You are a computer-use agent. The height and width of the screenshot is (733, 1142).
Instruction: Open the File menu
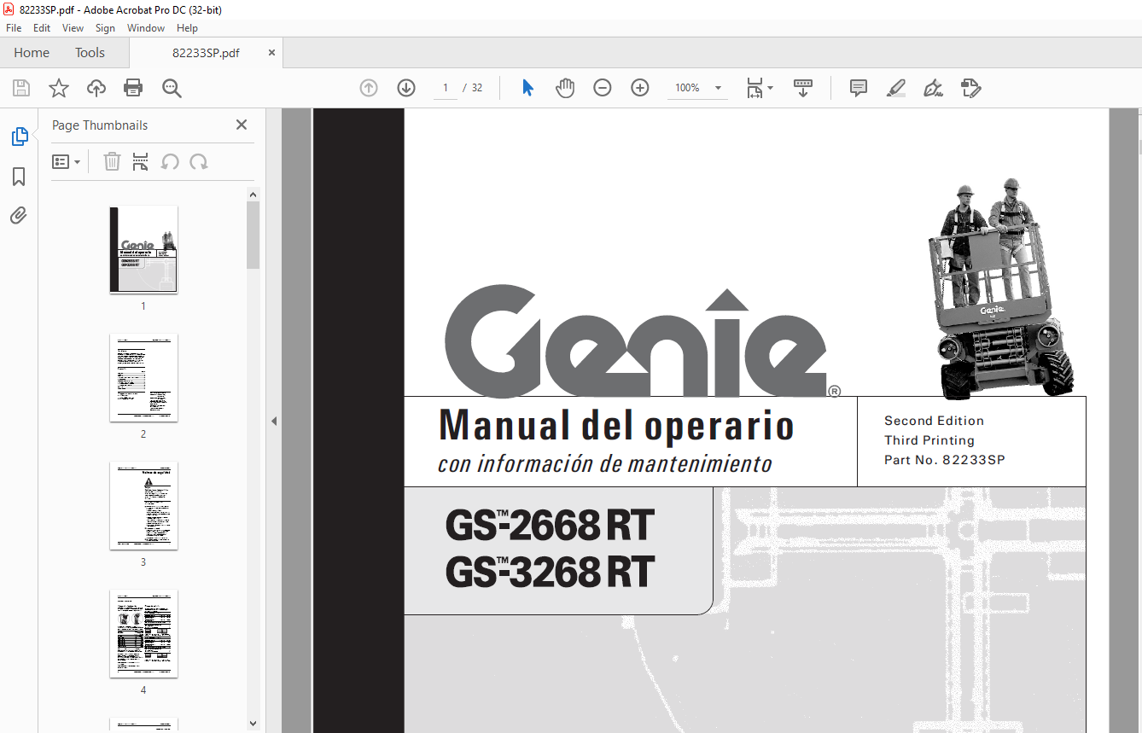[14, 28]
